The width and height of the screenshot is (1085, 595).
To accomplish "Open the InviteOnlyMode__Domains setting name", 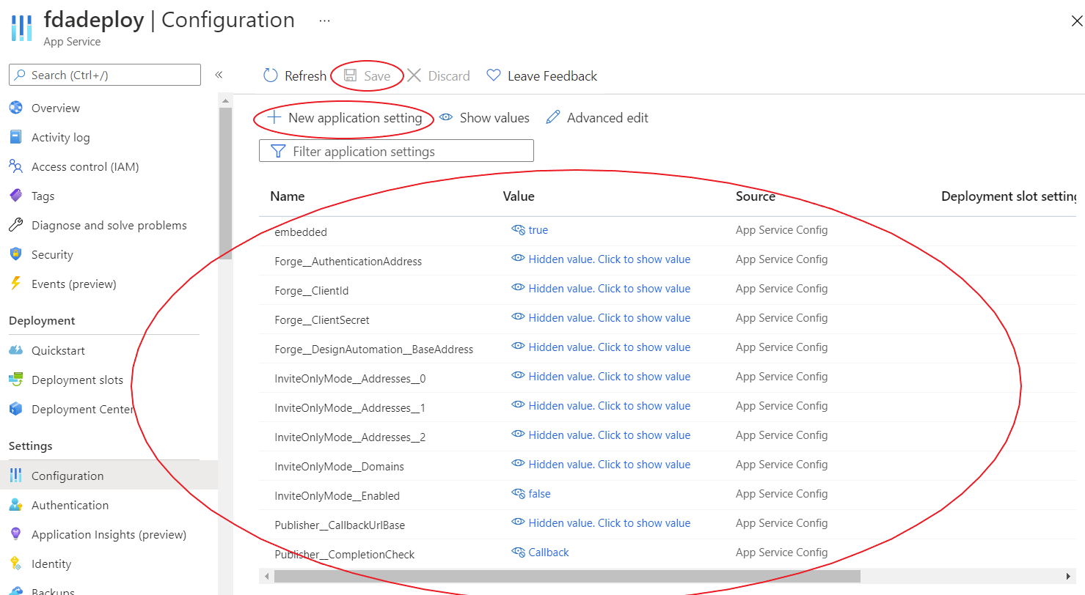I will point(339,466).
